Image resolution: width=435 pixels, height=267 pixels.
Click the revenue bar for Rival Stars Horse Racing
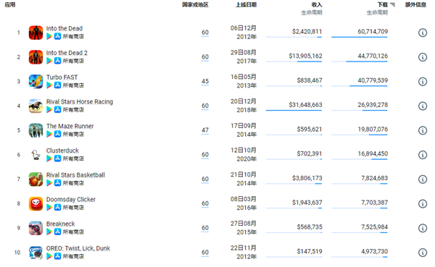294,111
